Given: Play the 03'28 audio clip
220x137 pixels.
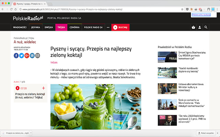Looking at the screenshot, I should tap(18, 88).
